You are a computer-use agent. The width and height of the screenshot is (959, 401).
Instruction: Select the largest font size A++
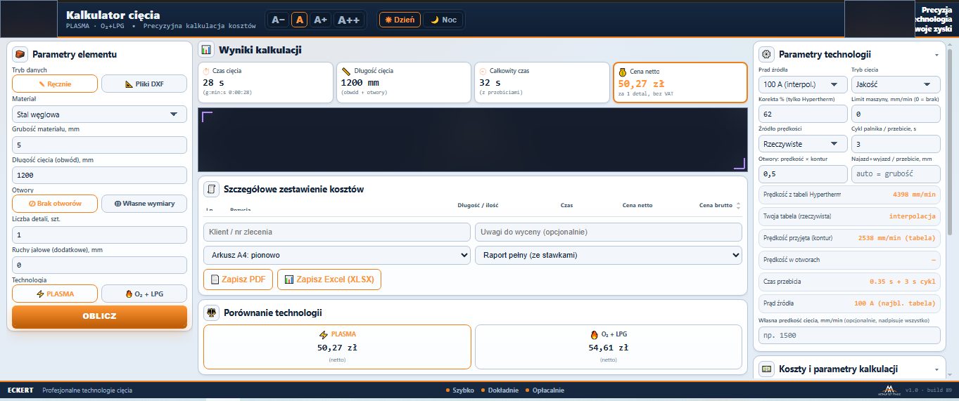pos(349,20)
